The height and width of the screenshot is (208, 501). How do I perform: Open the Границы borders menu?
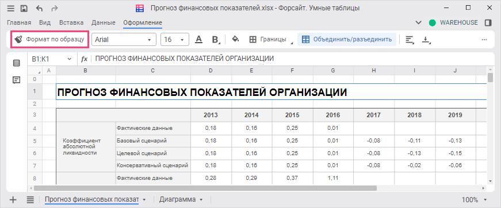[271, 40]
